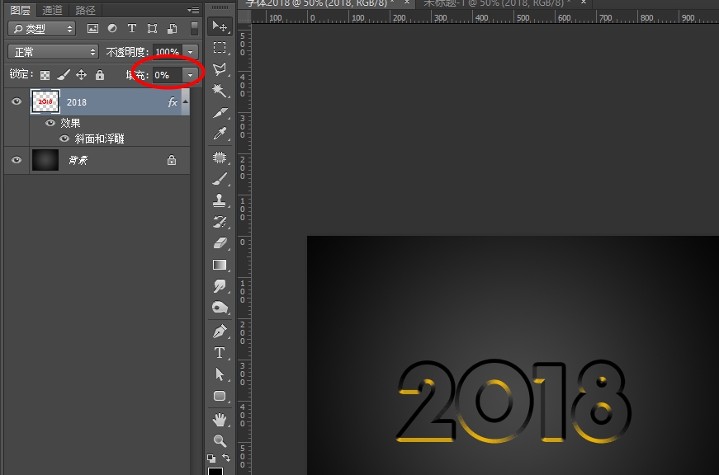The height and width of the screenshot is (475, 719).
Task: Select the Sponge tool
Action: [220, 308]
